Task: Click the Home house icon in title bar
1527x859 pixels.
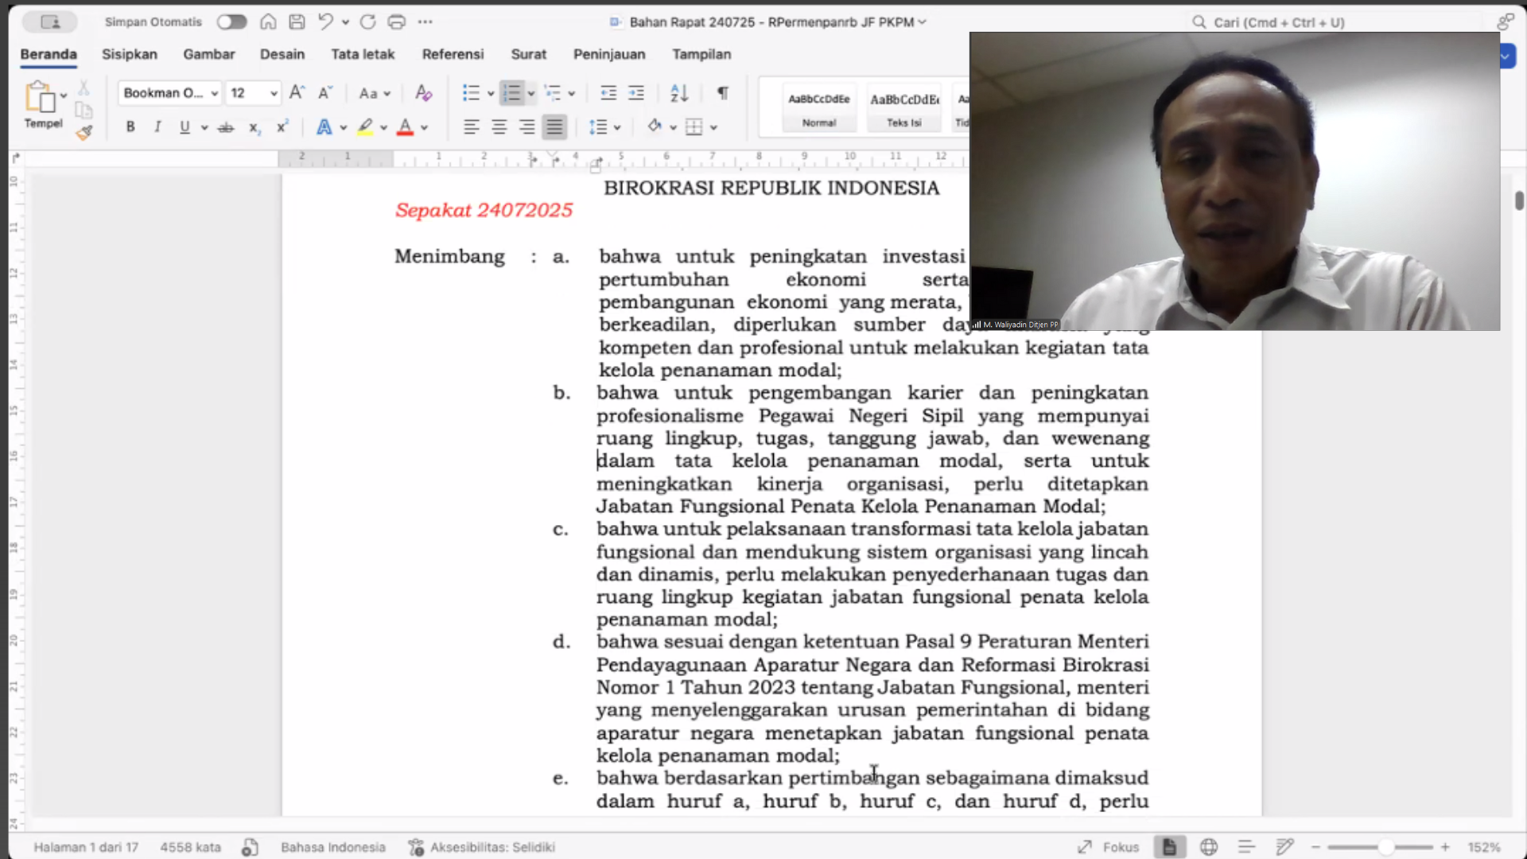Action: click(x=268, y=21)
